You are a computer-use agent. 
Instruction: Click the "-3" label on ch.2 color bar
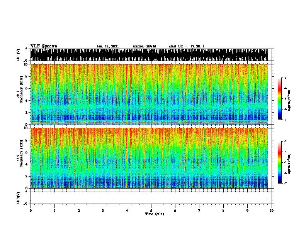(x=285, y=142)
